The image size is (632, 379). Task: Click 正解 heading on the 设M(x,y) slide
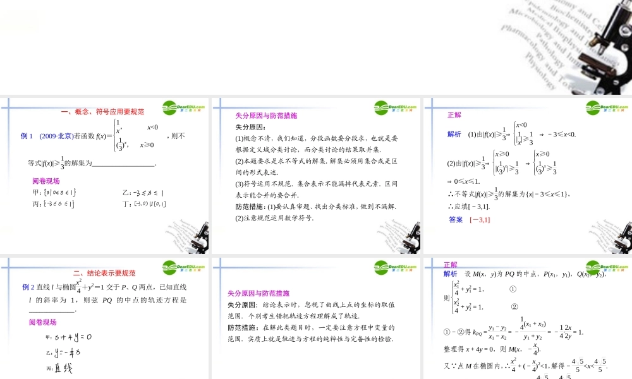click(x=451, y=265)
